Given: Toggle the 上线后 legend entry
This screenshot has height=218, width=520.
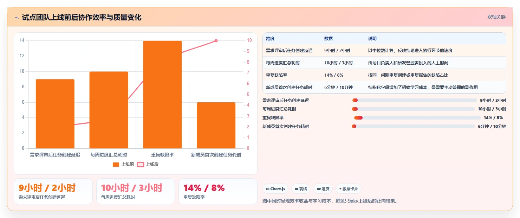Looking at the screenshot, I should tap(148, 164).
